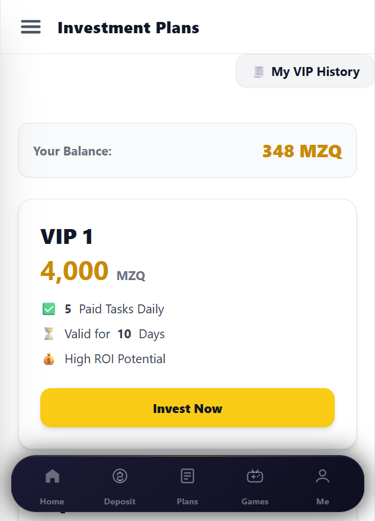Tap the Me profile icon

click(x=322, y=476)
